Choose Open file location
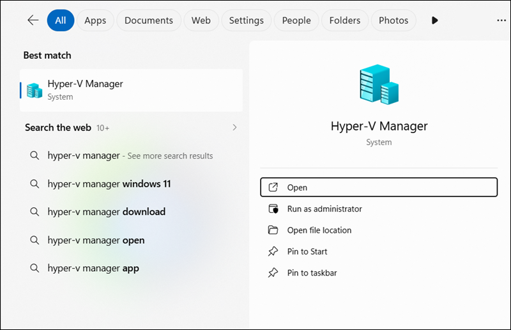 [x=379, y=230]
